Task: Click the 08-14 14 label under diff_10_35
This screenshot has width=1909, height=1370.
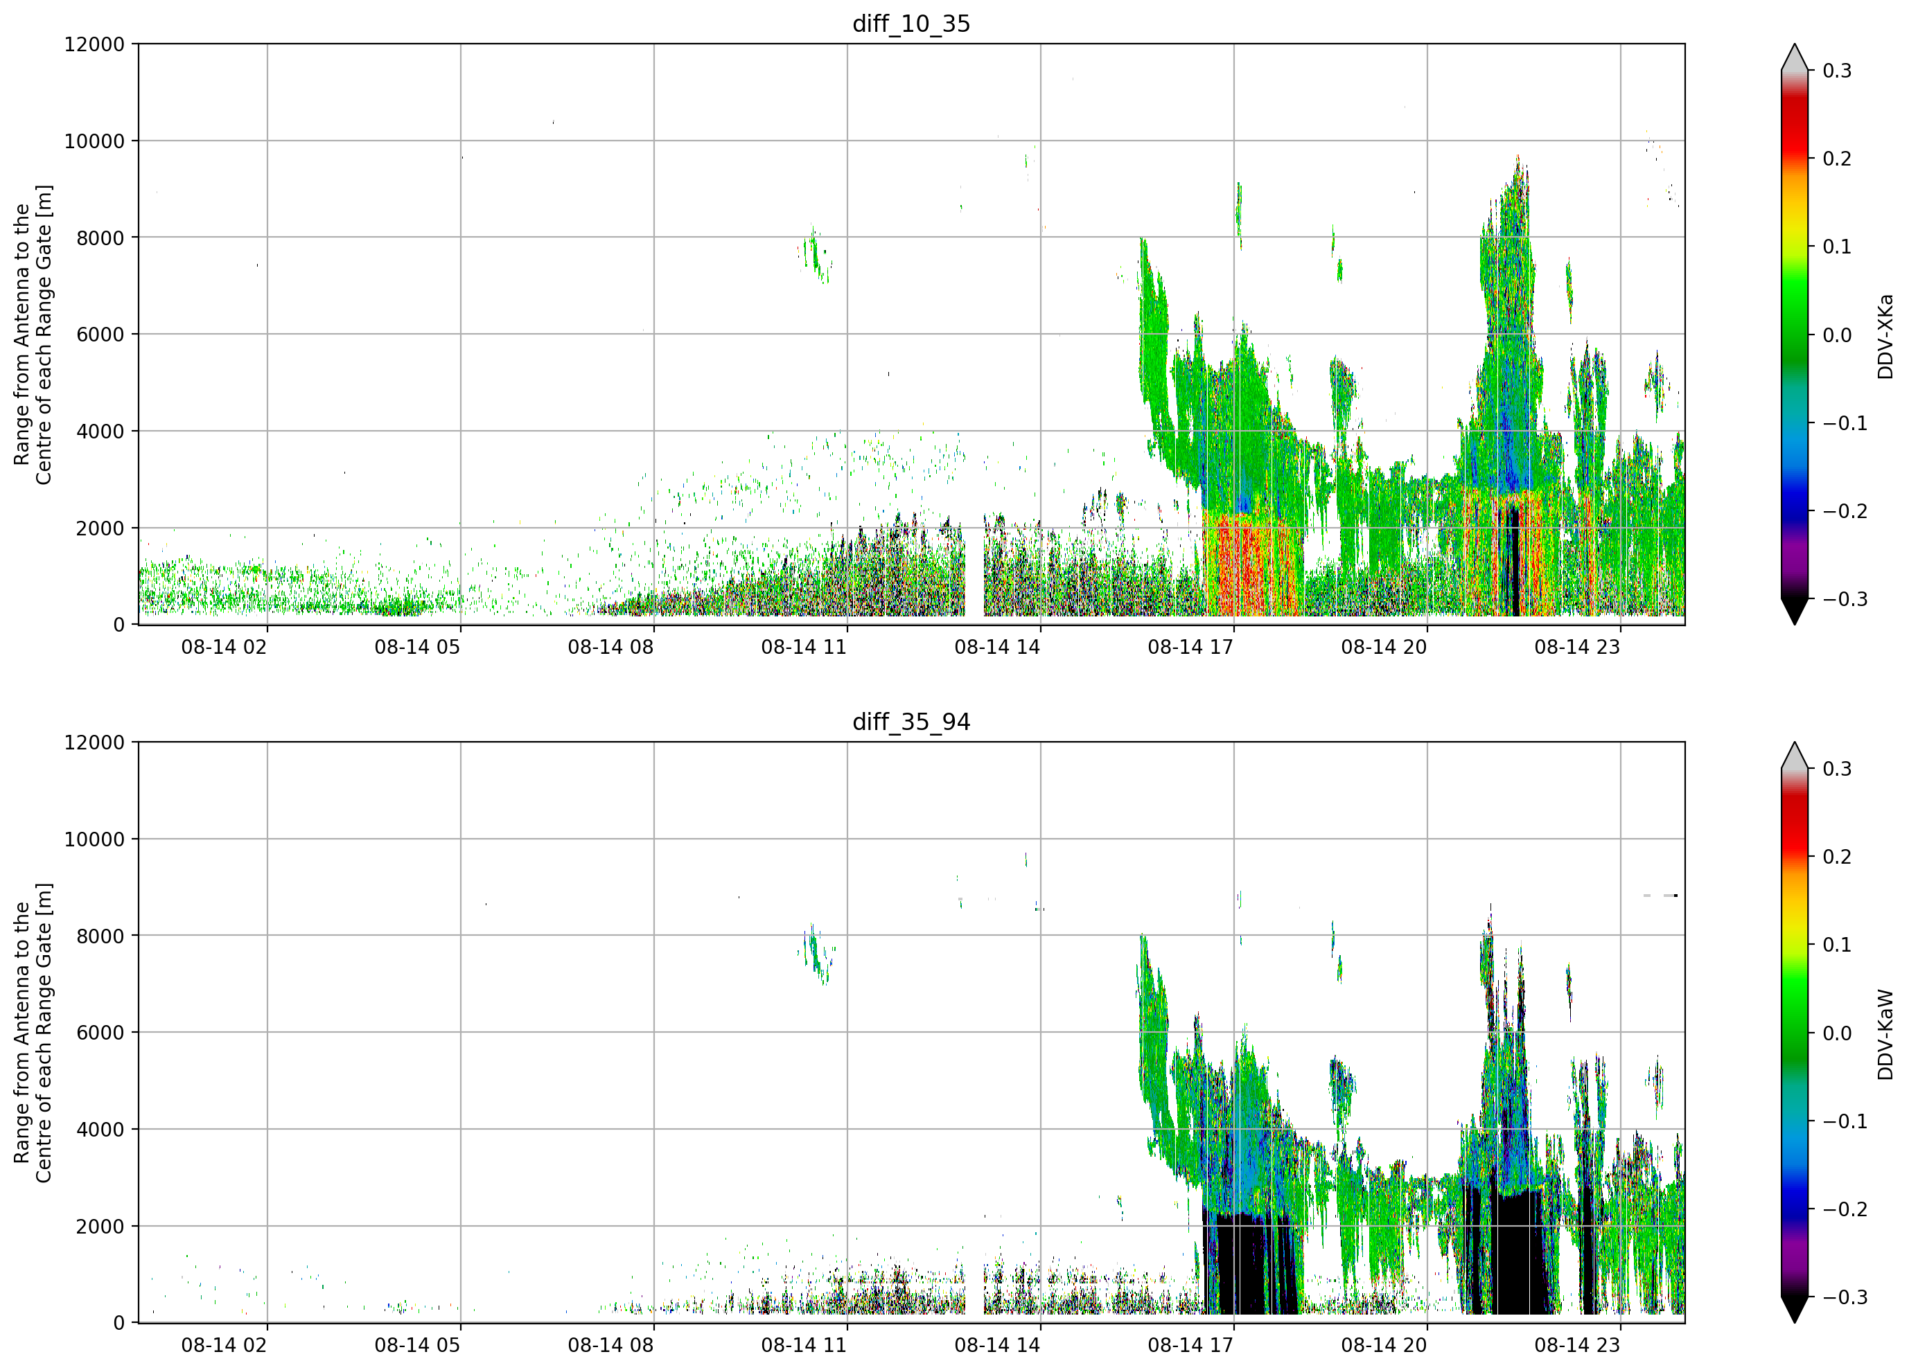Action: click(997, 647)
